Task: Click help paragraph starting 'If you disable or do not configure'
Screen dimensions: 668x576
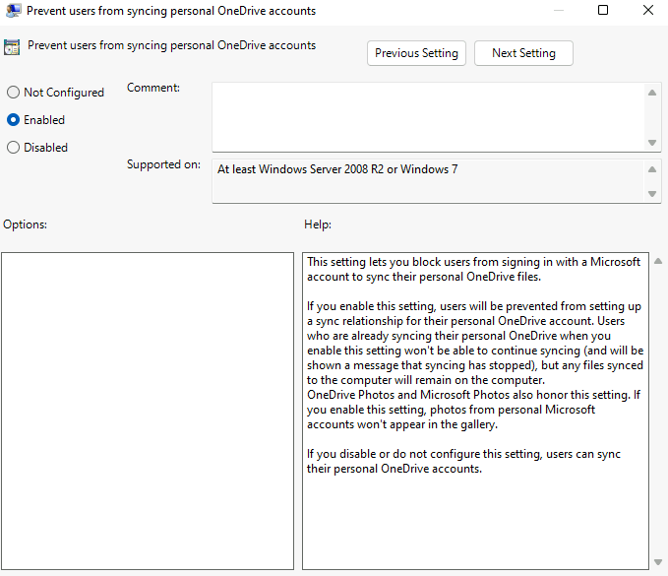Action: point(463,461)
